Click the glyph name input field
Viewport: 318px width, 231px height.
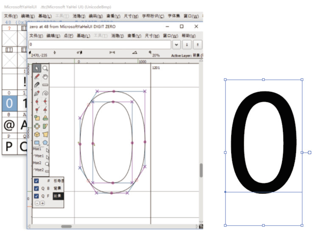tap(100, 45)
